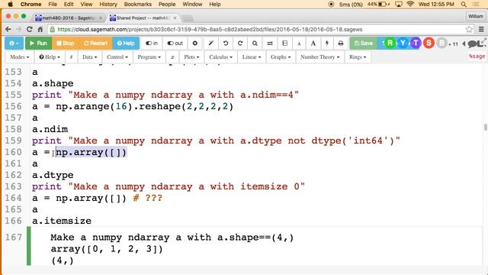
Task: Expand the Linear dropdown
Action: click(252, 57)
